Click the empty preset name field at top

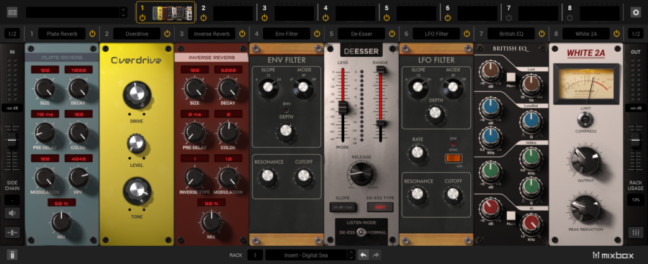(x=73, y=13)
